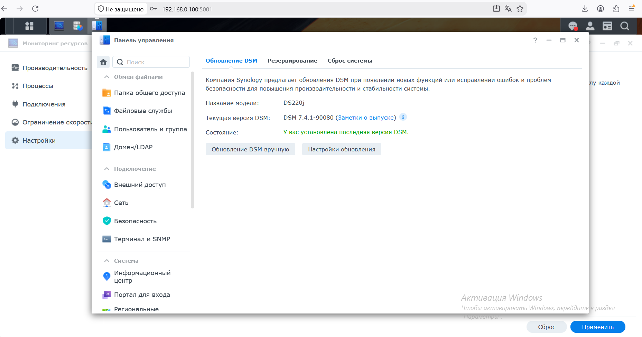Open the DSM main menu grid icon
Image resolution: width=642 pixels, height=337 pixels.
(29, 26)
